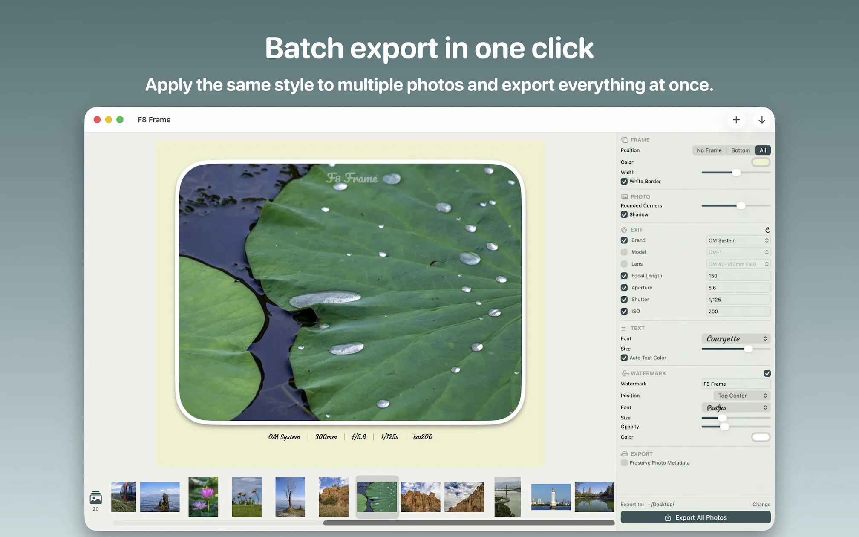Select the All frame position option
859x537 pixels.
(763, 150)
